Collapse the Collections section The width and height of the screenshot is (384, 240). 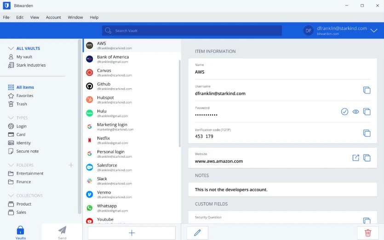tap(11, 195)
